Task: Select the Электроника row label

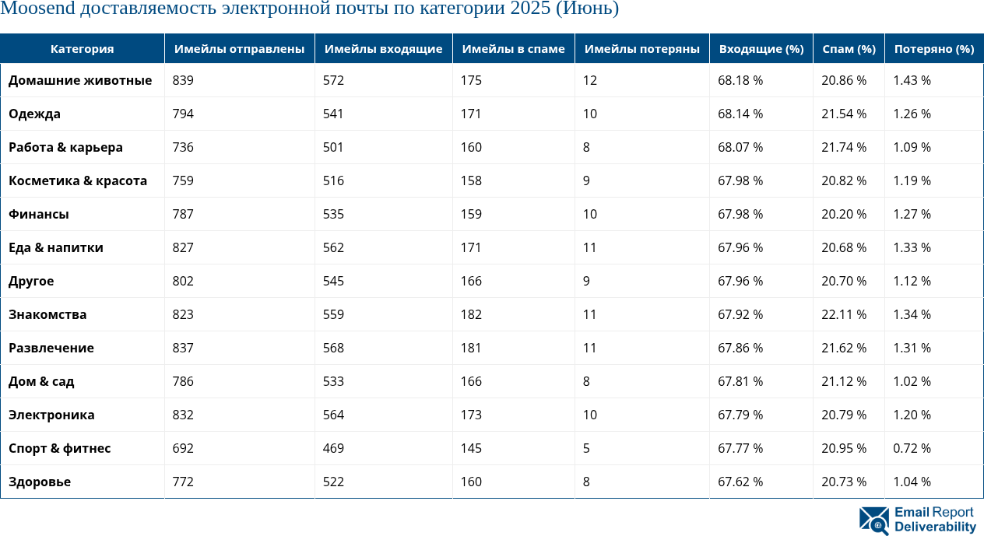Action: click(51, 415)
